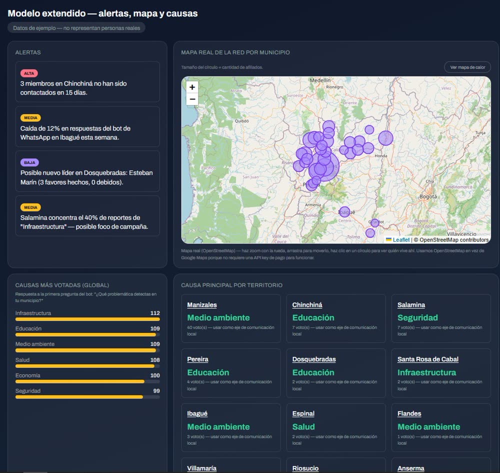Image resolution: width=500 pixels, height=473 pixels.
Task: Select the MEDIA alert about Salamina reports
Action: point(87,216)
